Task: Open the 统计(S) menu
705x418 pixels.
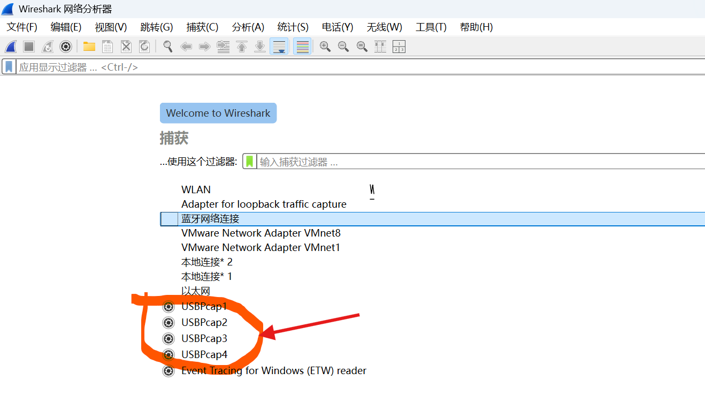Action: coord(293,27)
